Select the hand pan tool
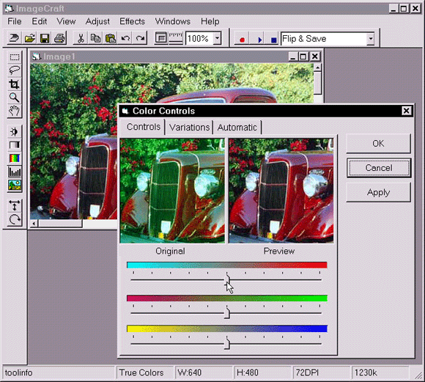This screenshot has width=425, height=382. click(x=15, y=111)
